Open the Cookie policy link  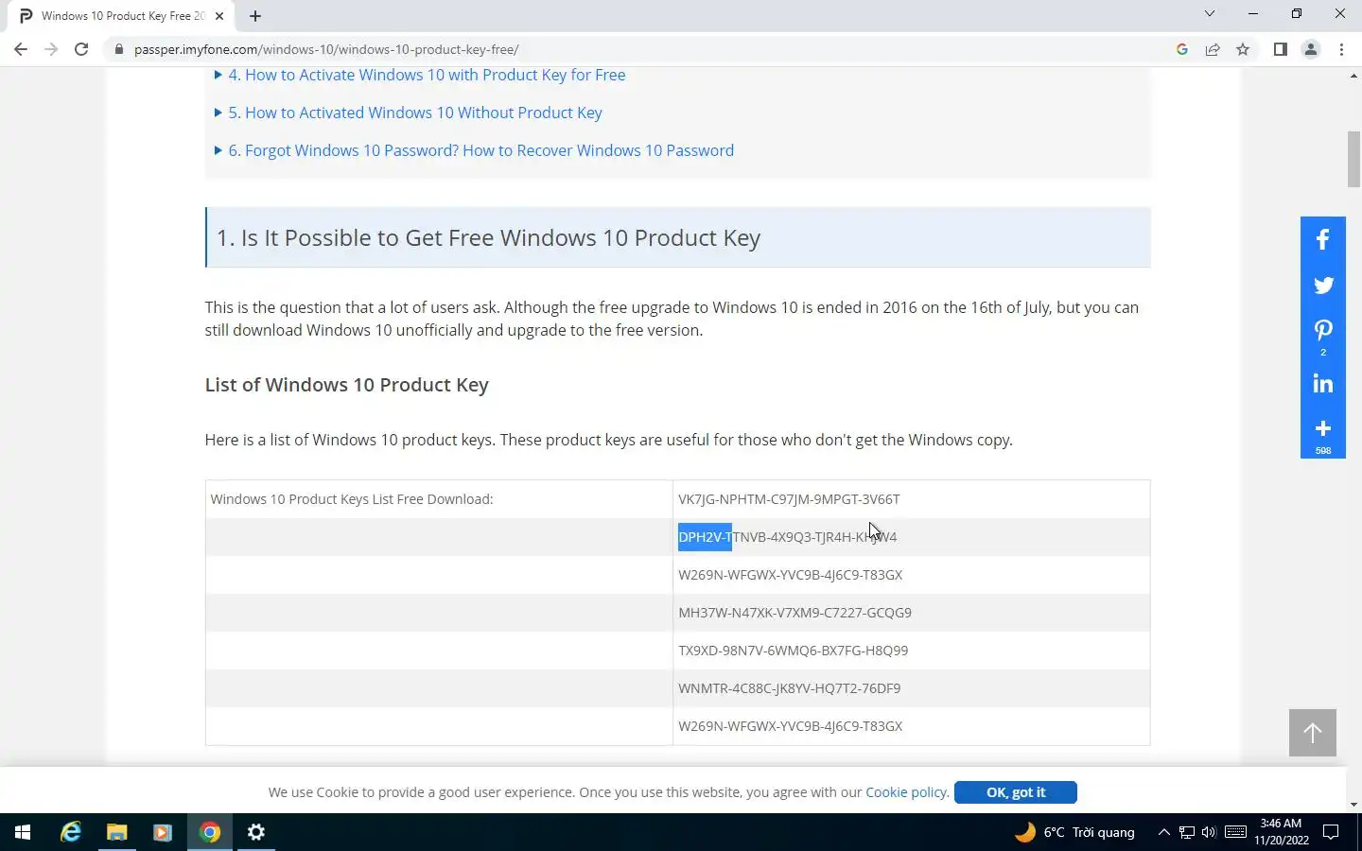tap(906, 792)
